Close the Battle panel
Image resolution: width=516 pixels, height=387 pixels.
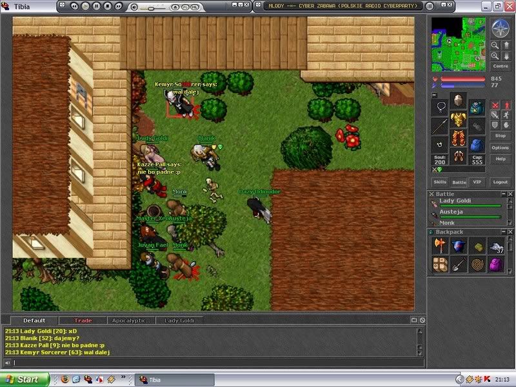click(x=510, y=194)
